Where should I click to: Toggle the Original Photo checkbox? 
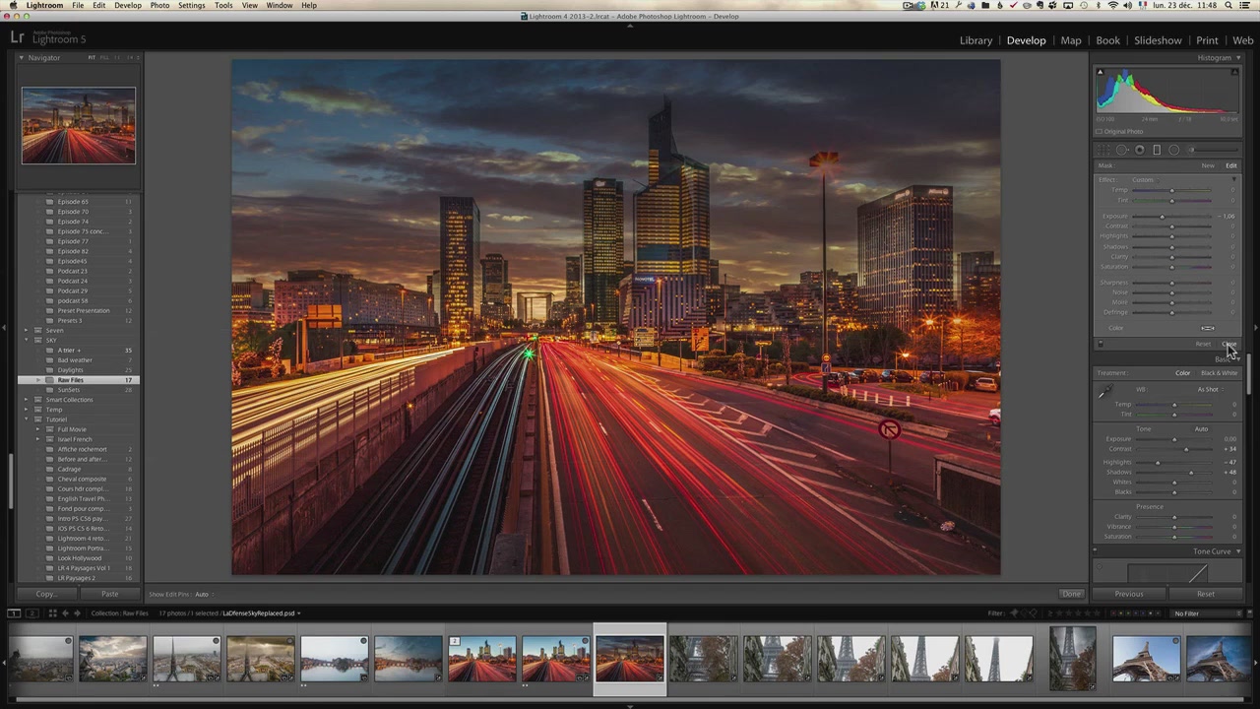(1099, 131)
